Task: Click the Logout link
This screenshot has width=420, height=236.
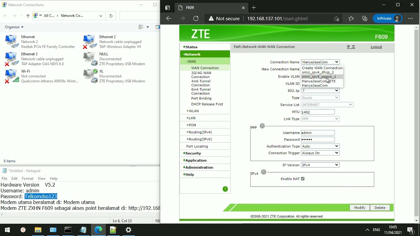Action: click(x=376, y=47)
